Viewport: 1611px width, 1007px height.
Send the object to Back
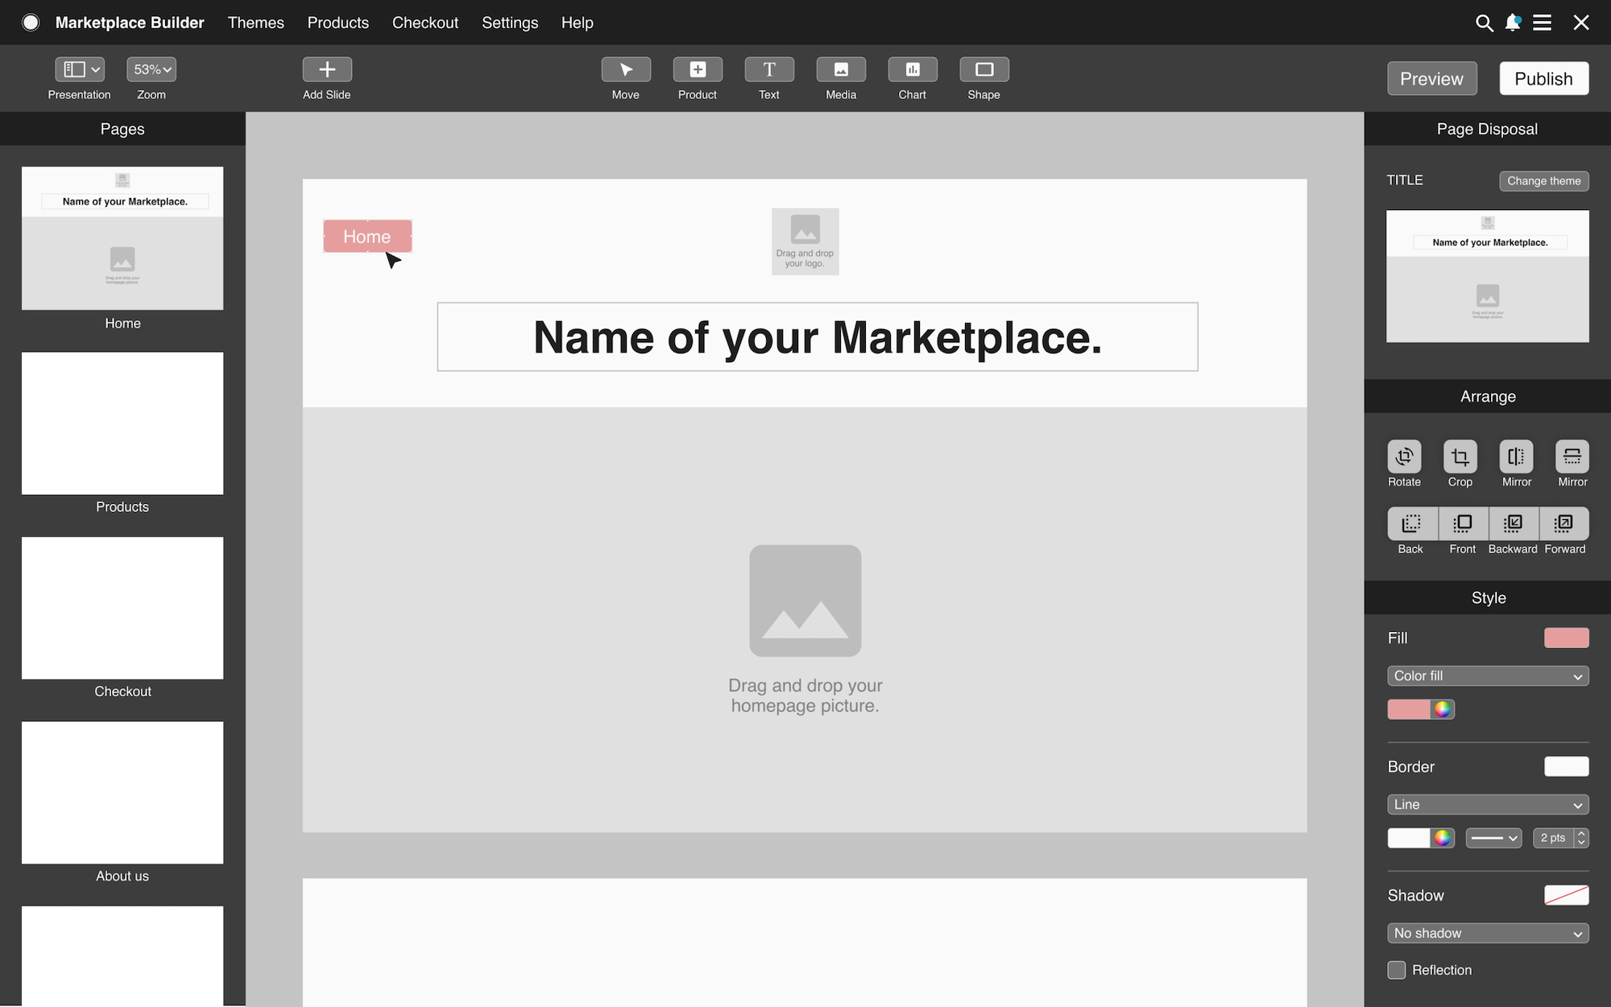click(1410, 523)
